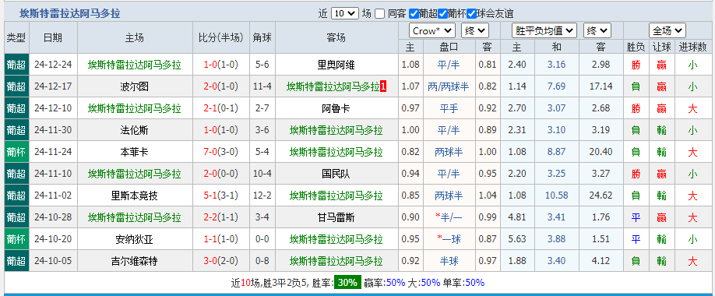Uncheck the 球会友谊 filter
Screen dimensions: 715x296
coord(471,14)
